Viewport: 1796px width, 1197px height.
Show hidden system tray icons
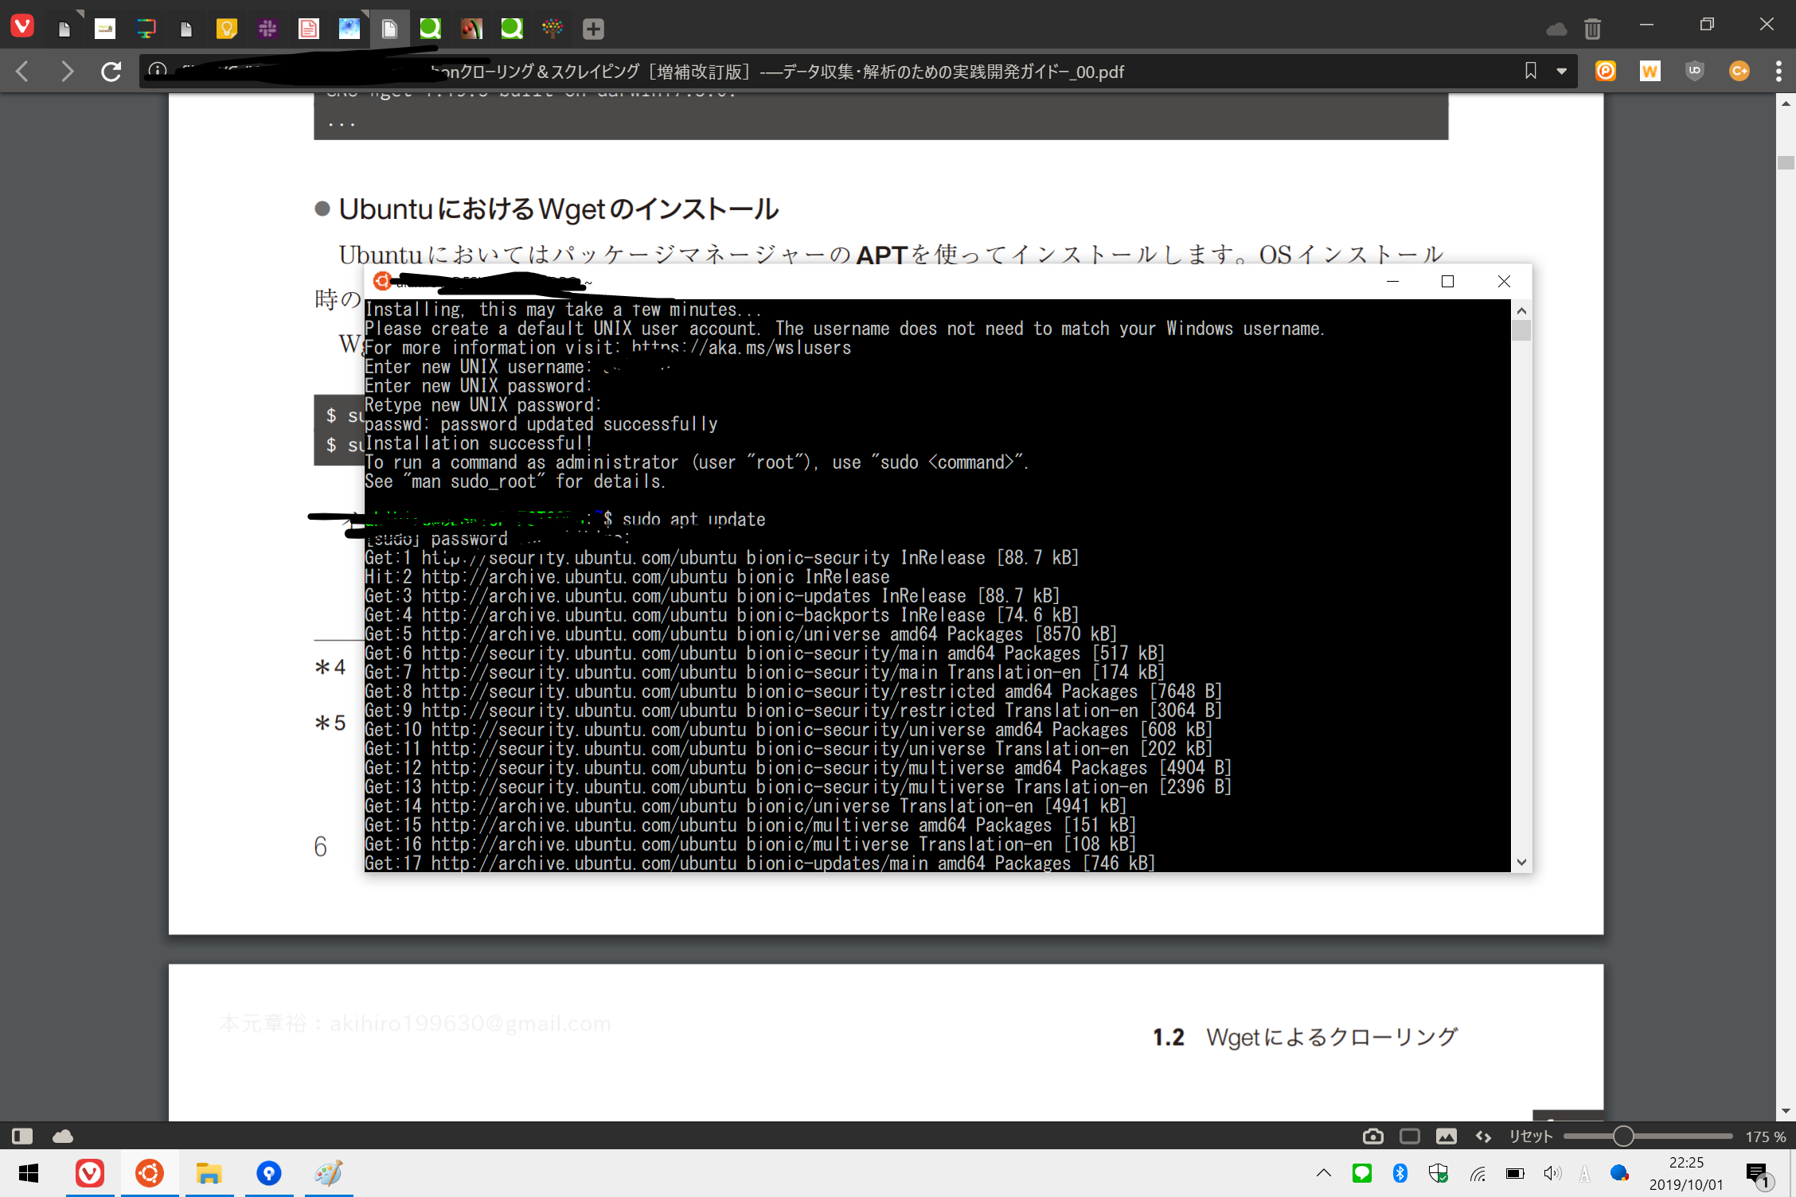coord(1323,1172)
